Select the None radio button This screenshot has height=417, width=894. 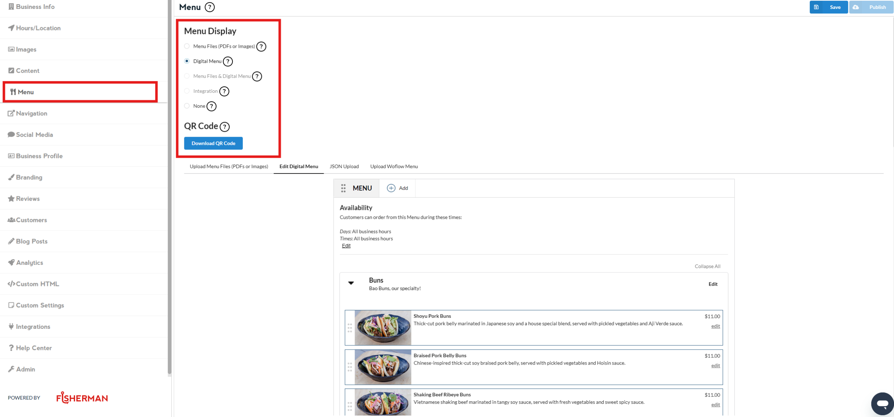coord(187,106)
